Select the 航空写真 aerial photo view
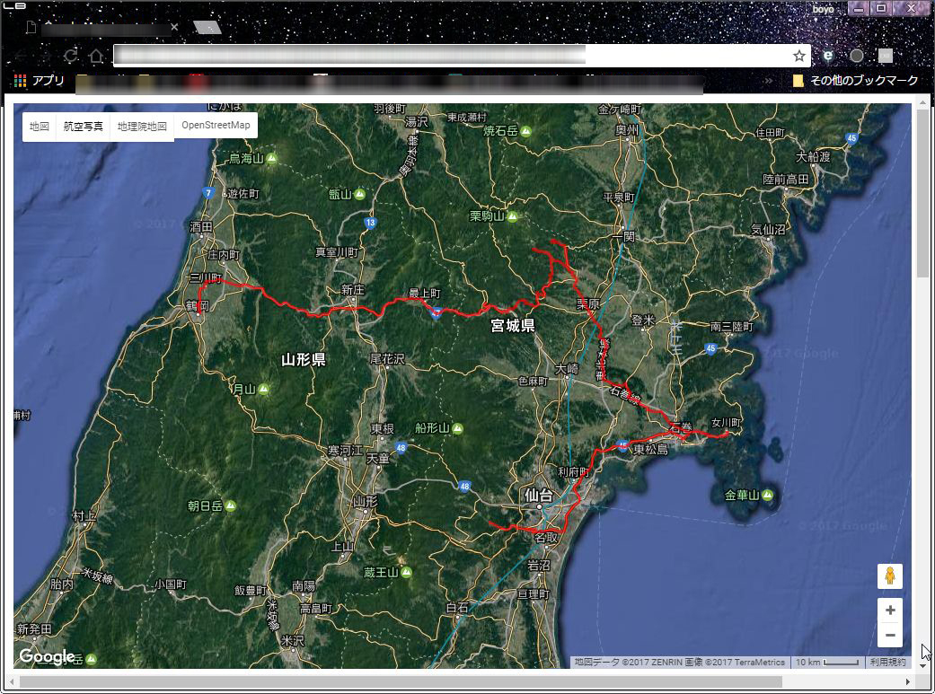Image resolution: width=935 pixels, height=694 pixels. [83, 126]
